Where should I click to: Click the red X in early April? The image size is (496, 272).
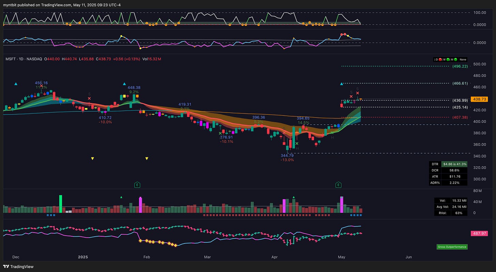pos(284,132)
